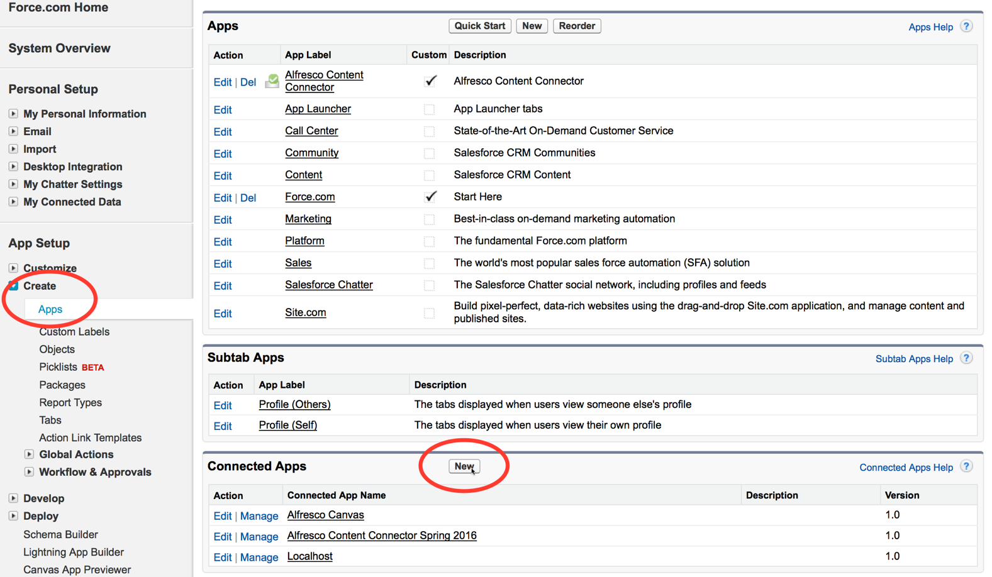Go to Force.com Home

(58, 8)
